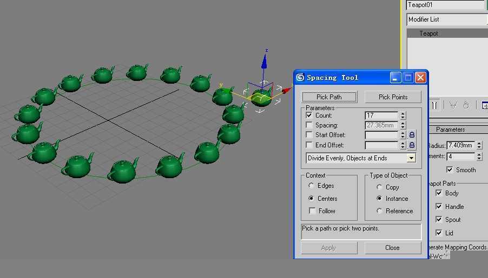Click the Pick Path button
The height and width of the screenshot is (278, 488).
tap(329, 97)
